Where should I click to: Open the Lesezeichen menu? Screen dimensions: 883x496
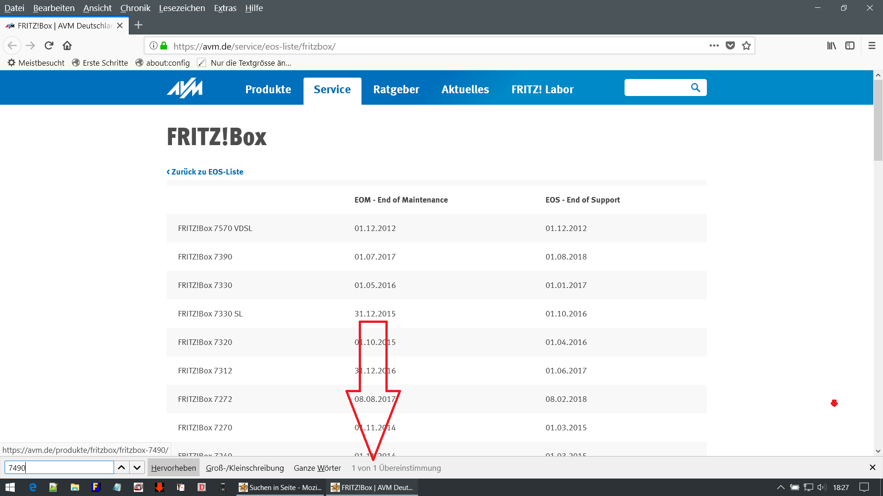click(182, 8)
